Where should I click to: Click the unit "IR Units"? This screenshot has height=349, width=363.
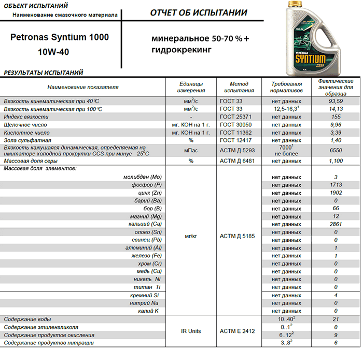pyautogui.click(x=191, y=331)
